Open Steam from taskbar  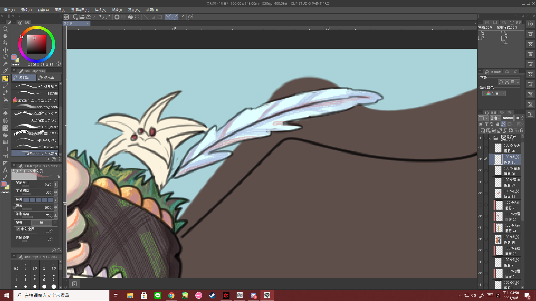[212, 295]
